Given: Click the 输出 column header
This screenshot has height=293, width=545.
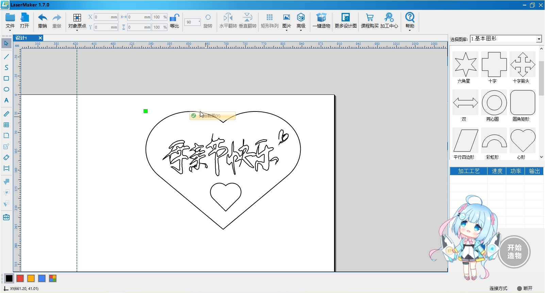Looking at the screenshot, I should tap(534, 171).
